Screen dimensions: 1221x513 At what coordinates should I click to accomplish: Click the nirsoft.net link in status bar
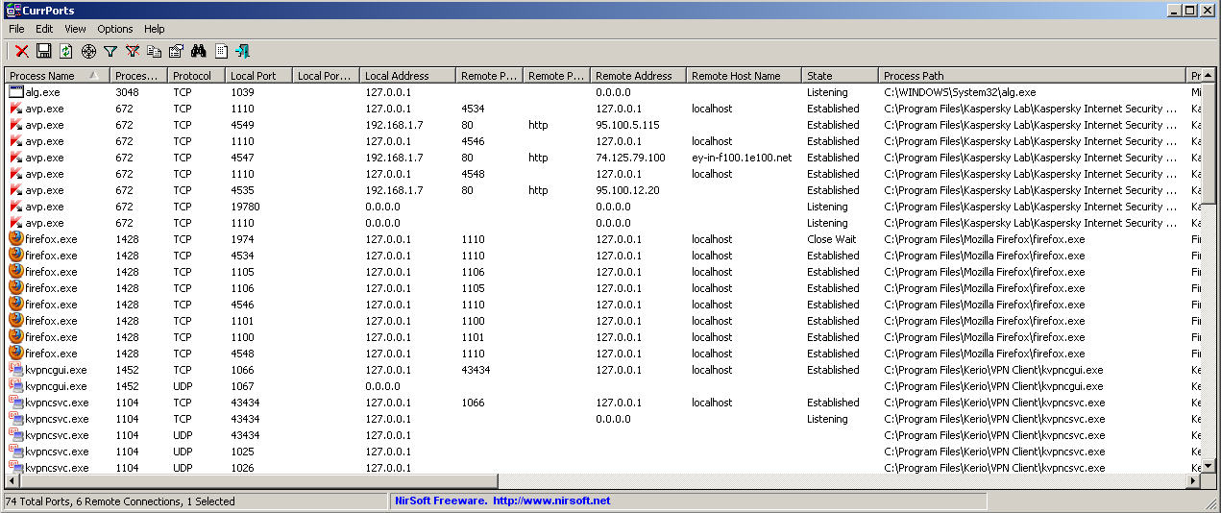(x=551, y=501)
